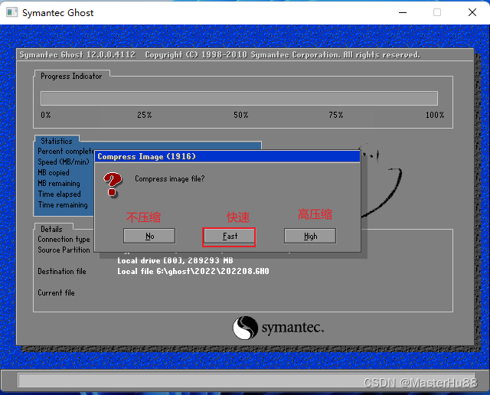
Task: Click the 0% progress marker
Action: (46, 115)
